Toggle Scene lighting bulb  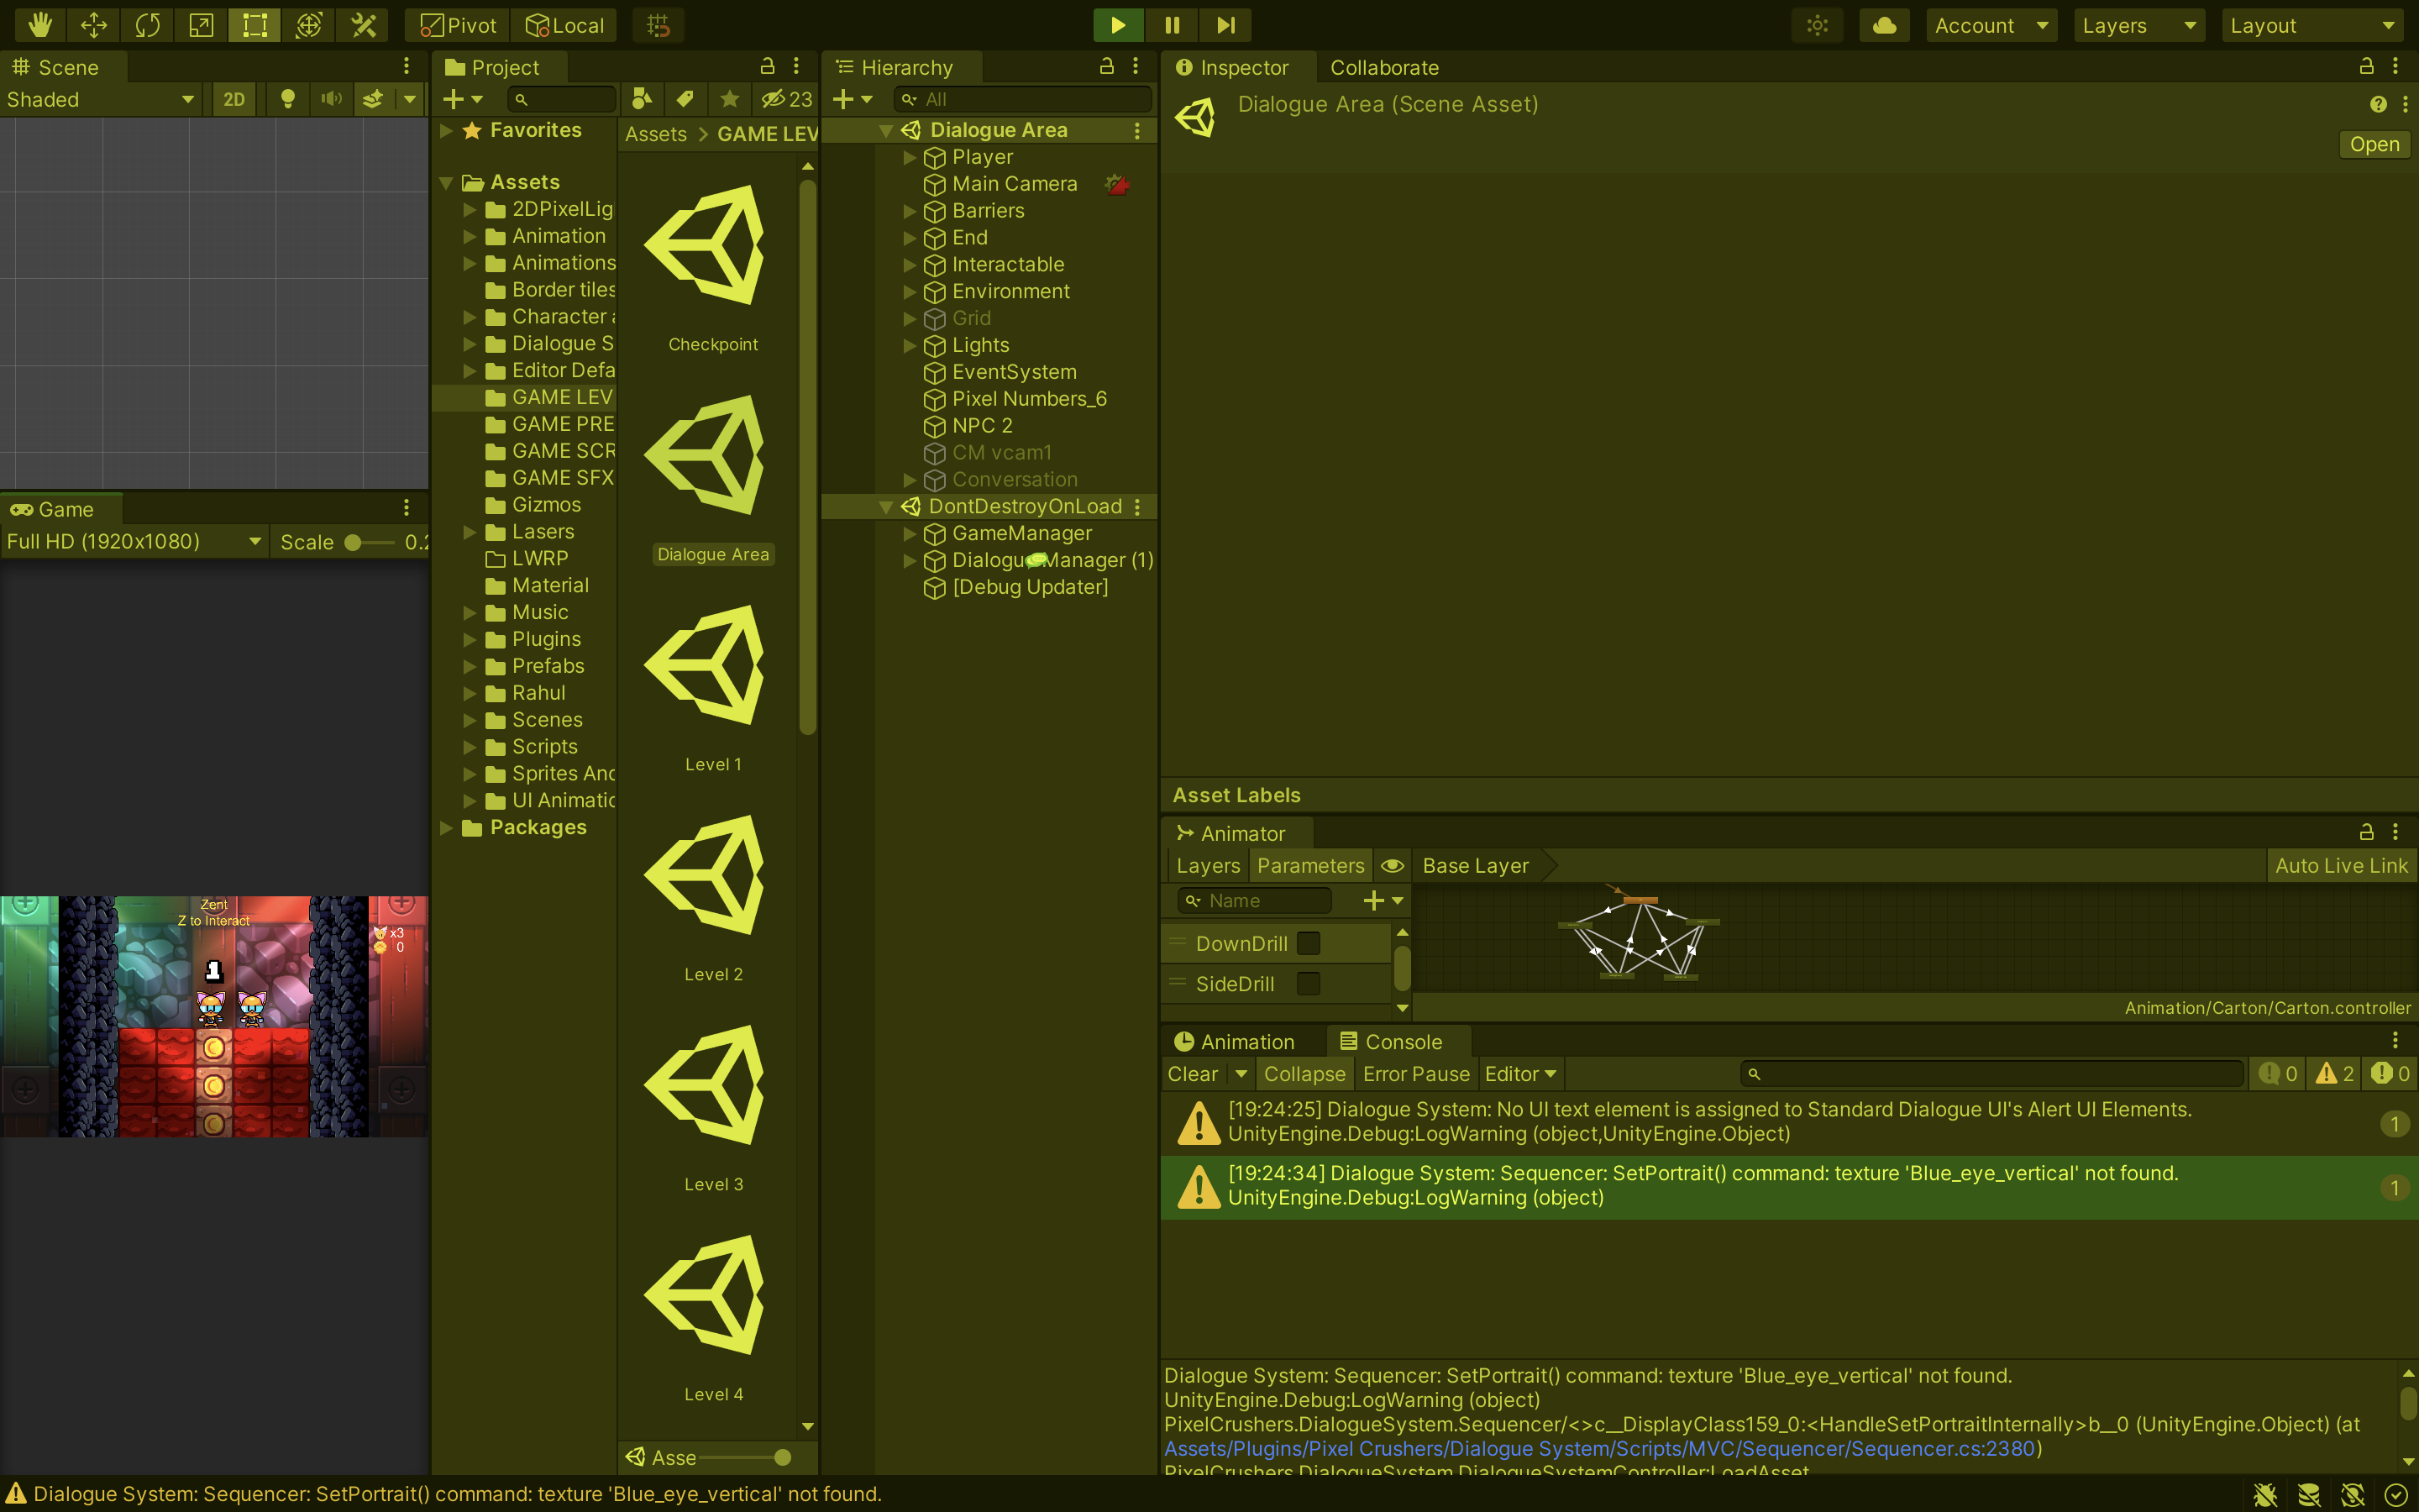tap(288, 99)
